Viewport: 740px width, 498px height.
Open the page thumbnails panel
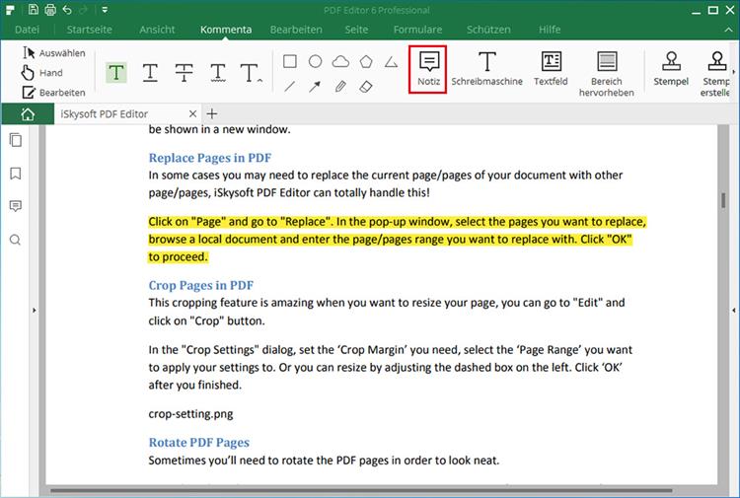click(x=16, y=140)
